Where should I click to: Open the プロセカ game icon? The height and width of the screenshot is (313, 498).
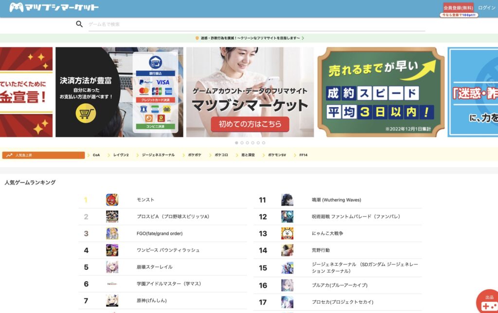click(x=287, y=302)
